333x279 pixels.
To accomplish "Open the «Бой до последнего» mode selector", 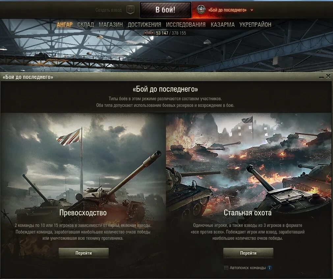I will [227, 10].
